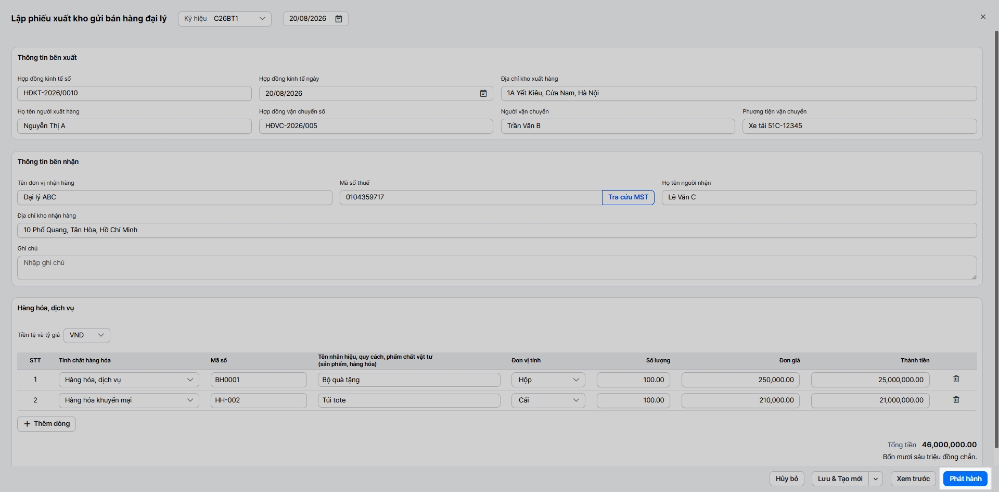Click the Đơn vị tính column header

click(526, 360)
